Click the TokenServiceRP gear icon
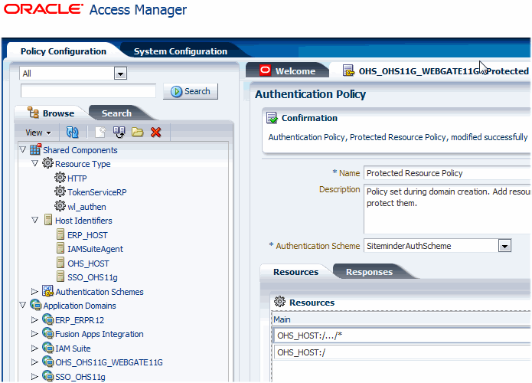The height and width of the screenshot is (383, 532). [60, 191]
